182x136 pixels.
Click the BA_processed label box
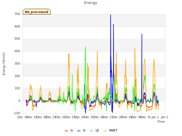[x=37, y=12]
